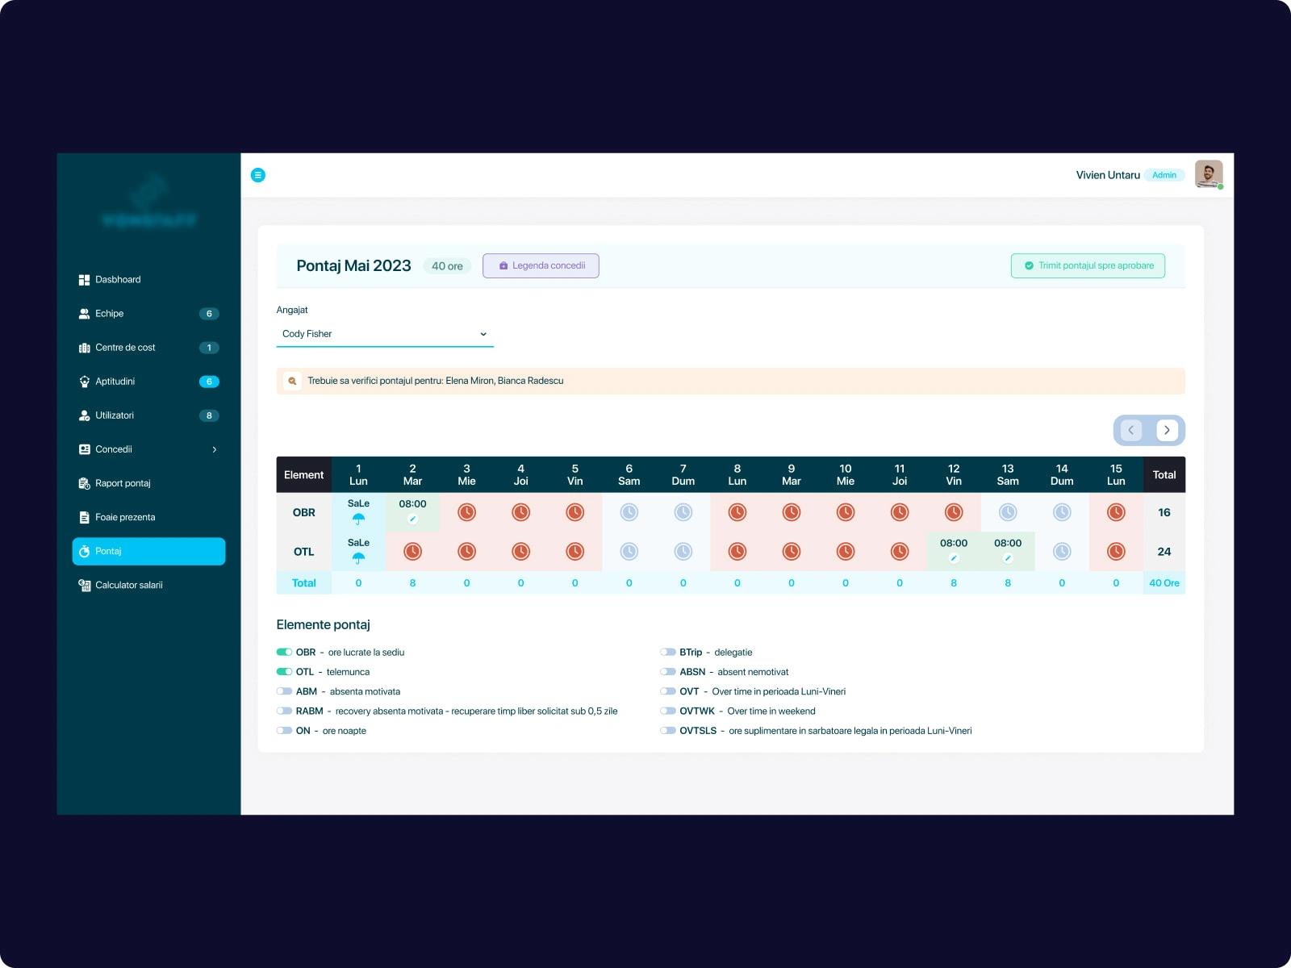Go to previous period with left arrow
Screen dimensions: 1291x968
tap(1131, 430)
